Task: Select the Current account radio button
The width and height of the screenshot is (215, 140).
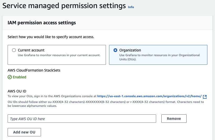Action: (x=14, y=50)
